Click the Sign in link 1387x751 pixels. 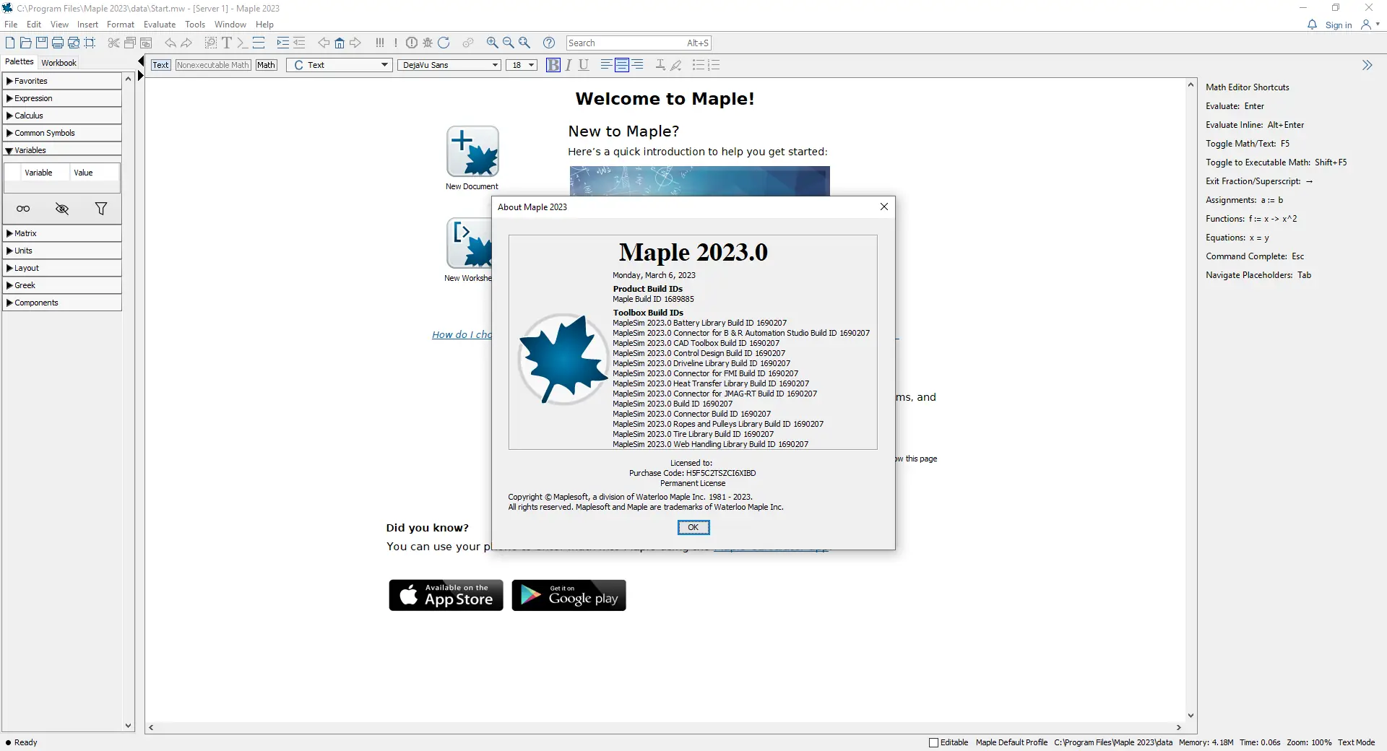(1339, 25)
